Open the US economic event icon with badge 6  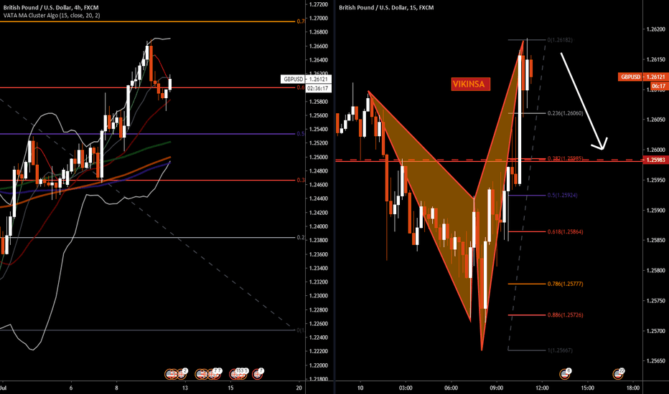click(x=564, y=374)
